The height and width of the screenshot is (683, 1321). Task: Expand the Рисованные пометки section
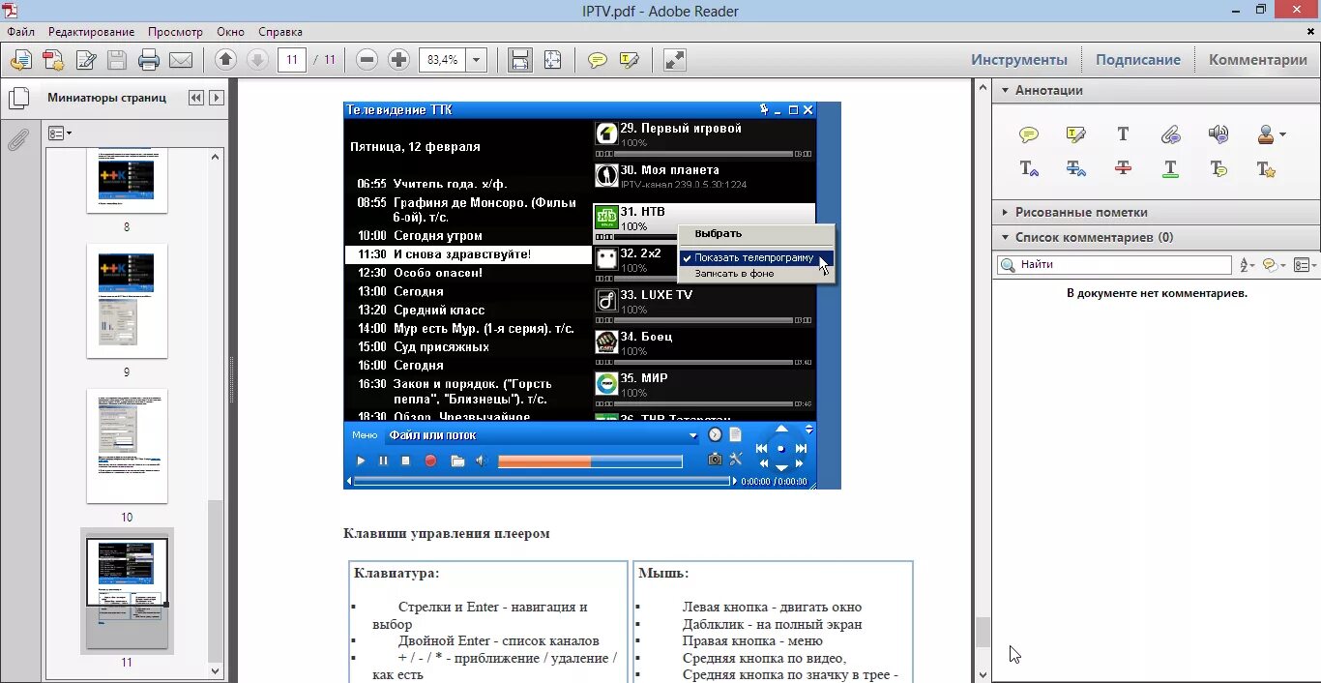point(1005,212)
